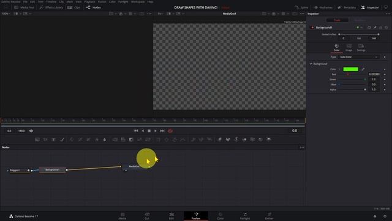This screenshot has height=221, width=392.
Task: Add a Rectangle mask from the toolbar
Action: (x=158, y=139)
